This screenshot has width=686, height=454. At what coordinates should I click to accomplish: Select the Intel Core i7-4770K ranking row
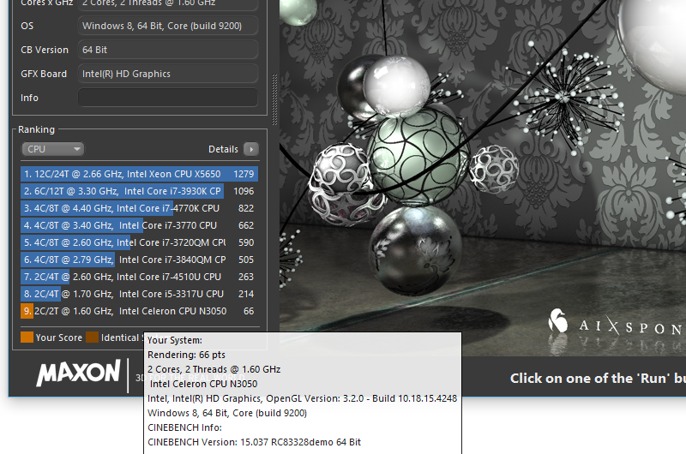tap(139, 208)
